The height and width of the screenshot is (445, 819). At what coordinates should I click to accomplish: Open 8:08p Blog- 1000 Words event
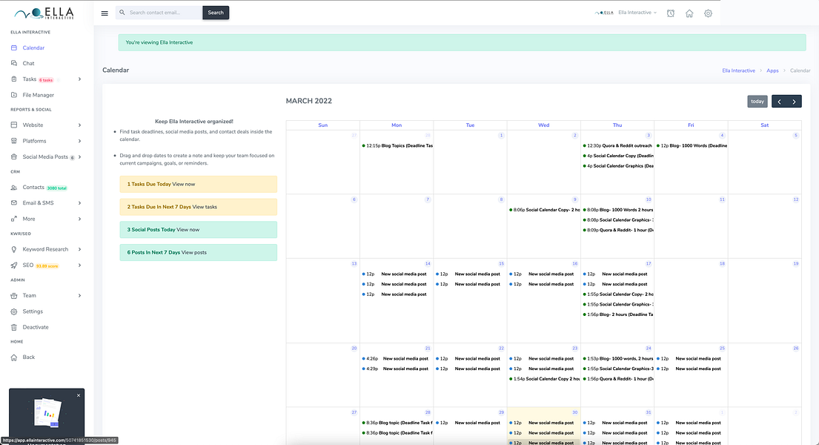[618, 210]
